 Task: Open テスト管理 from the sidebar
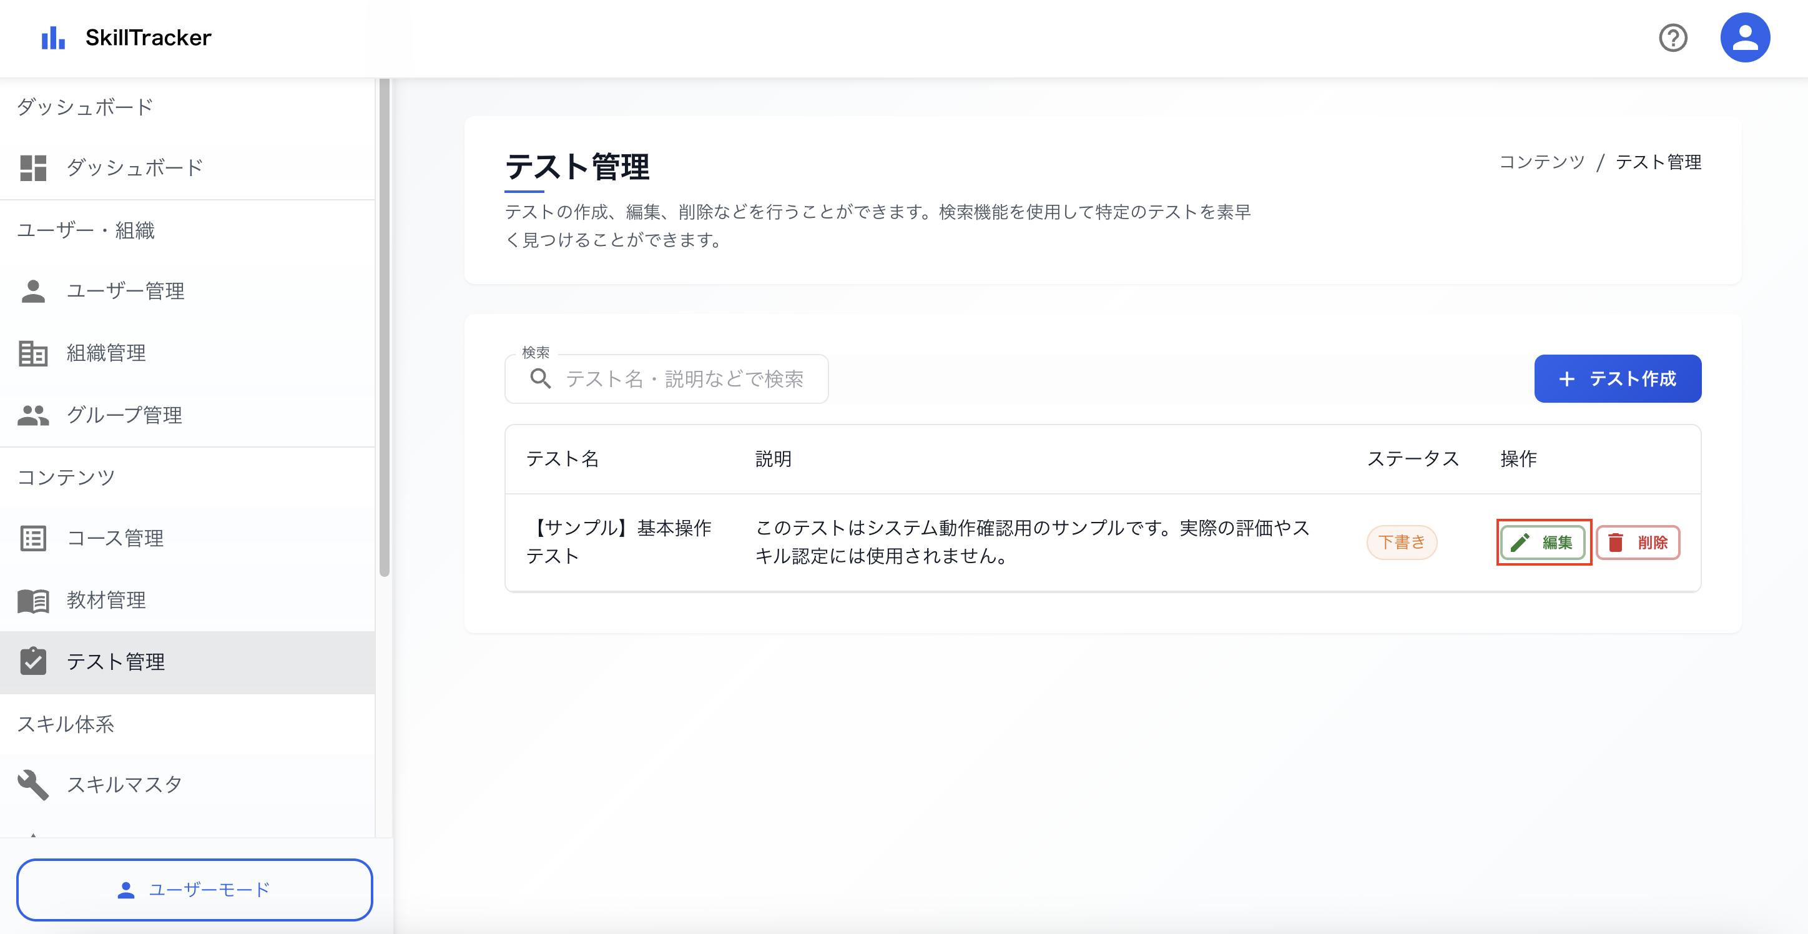click(117, 661)
